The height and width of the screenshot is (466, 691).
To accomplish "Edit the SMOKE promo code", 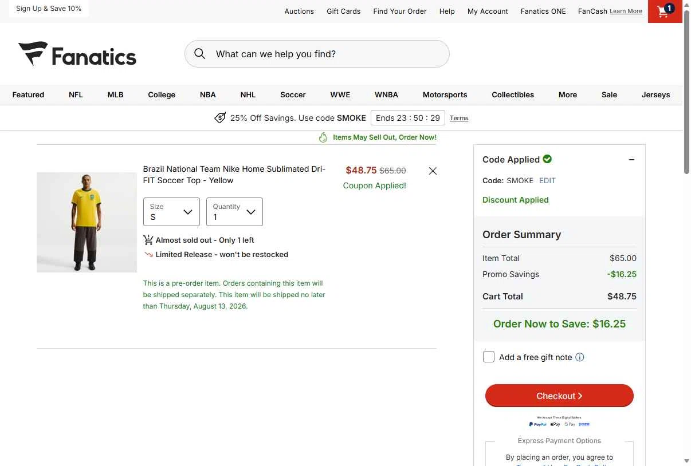I will [x=547, y=180].
